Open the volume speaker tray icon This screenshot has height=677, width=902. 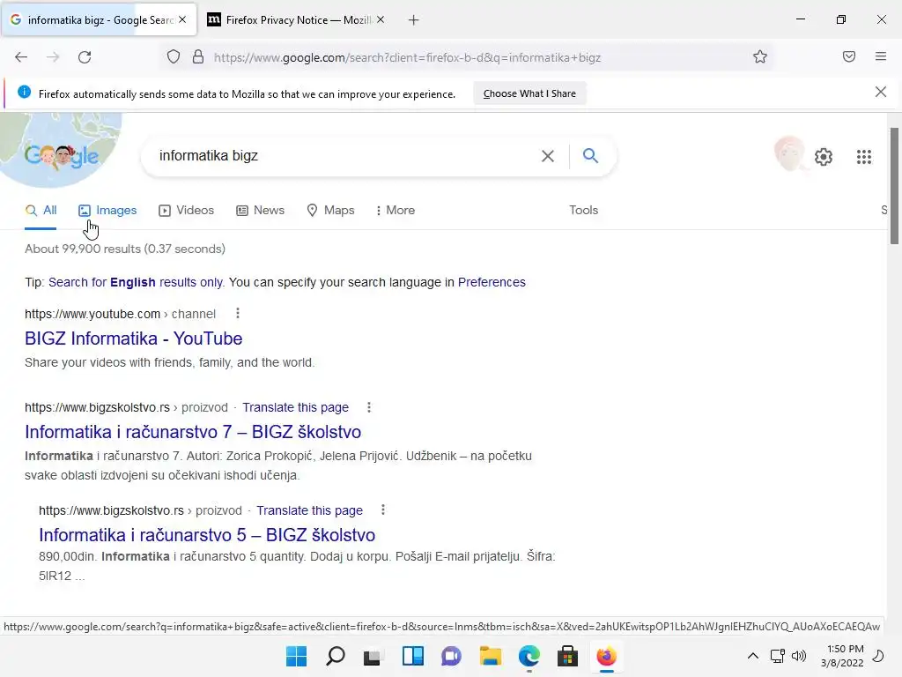pyautogui.click(x=798, y=656)
